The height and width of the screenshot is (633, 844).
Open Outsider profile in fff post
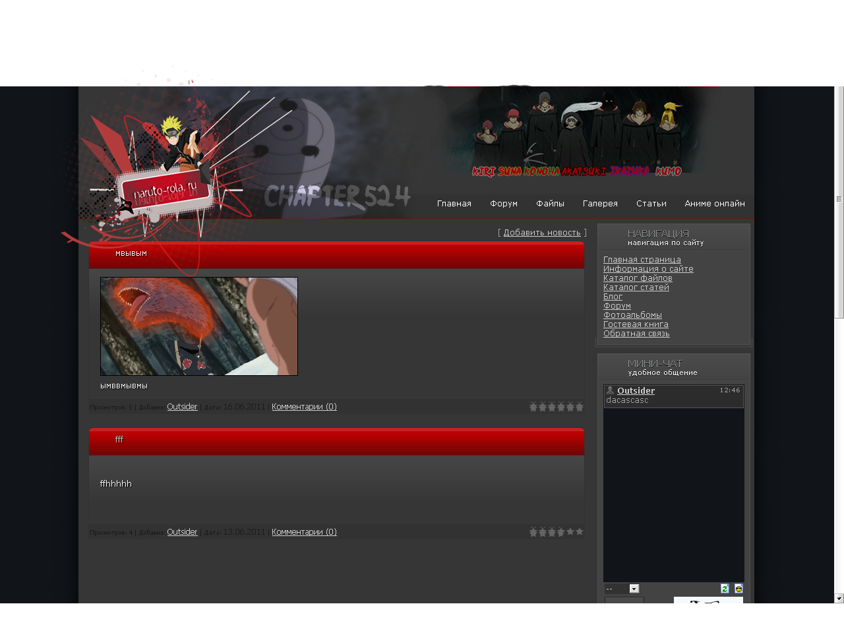click(182, 532)
